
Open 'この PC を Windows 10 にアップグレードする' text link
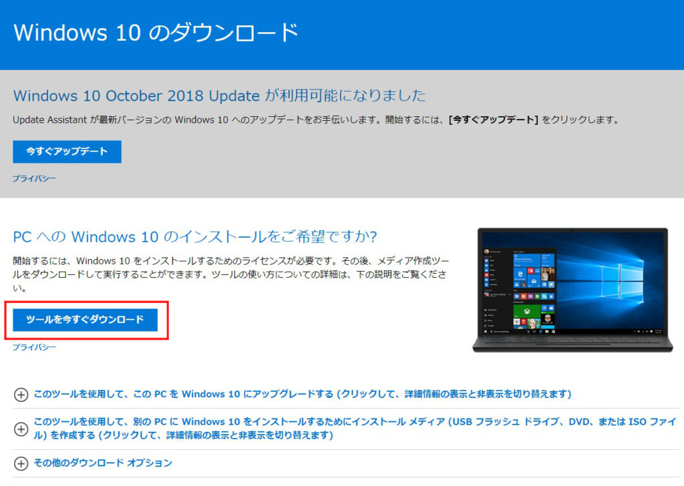tap(303, 394)
